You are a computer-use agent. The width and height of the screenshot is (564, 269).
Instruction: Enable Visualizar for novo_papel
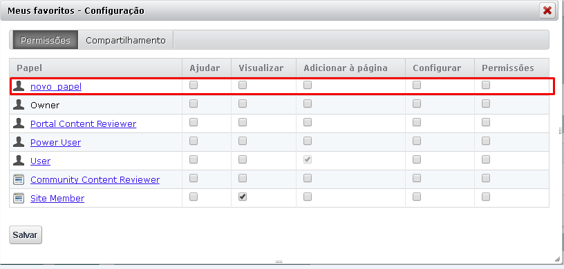tap(243, 85)
